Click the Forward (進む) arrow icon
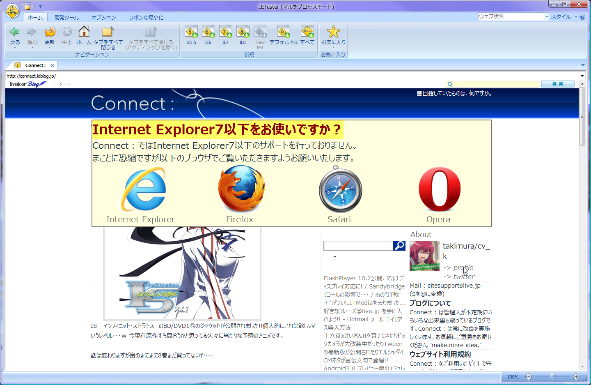 pos(32,32)
